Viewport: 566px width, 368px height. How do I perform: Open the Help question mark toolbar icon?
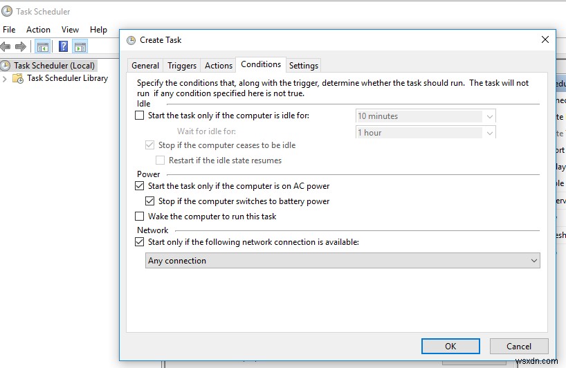coord(63,46)
